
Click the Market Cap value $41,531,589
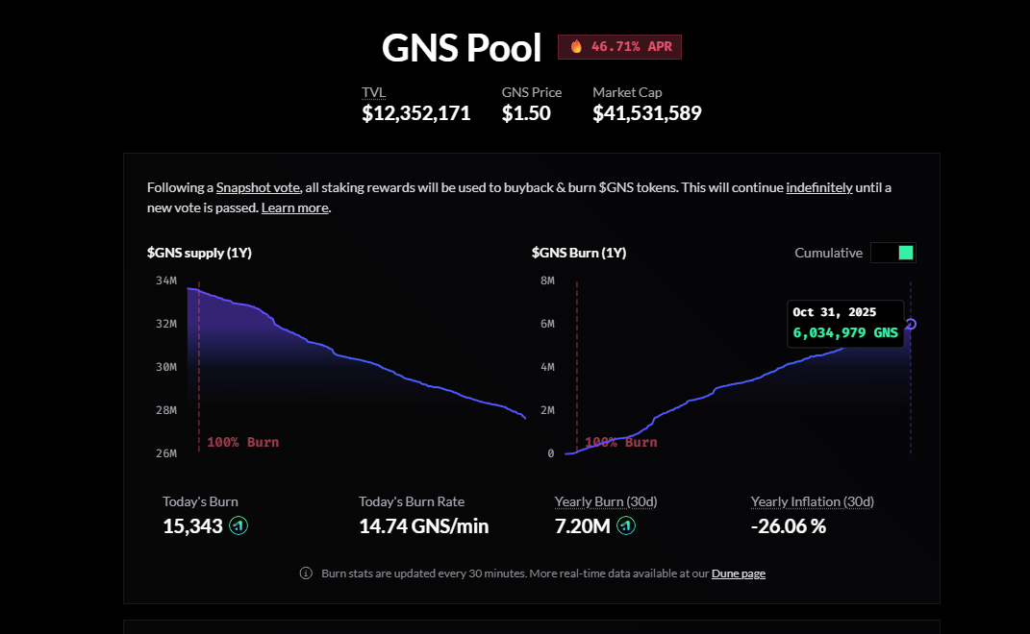pos(646,113)
